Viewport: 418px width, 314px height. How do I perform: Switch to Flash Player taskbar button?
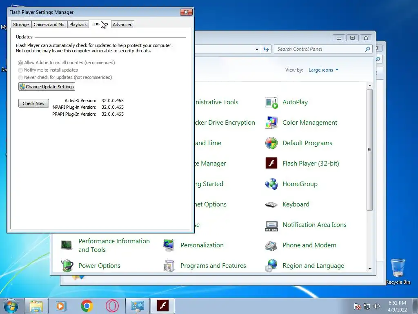(x=163, y=306)
